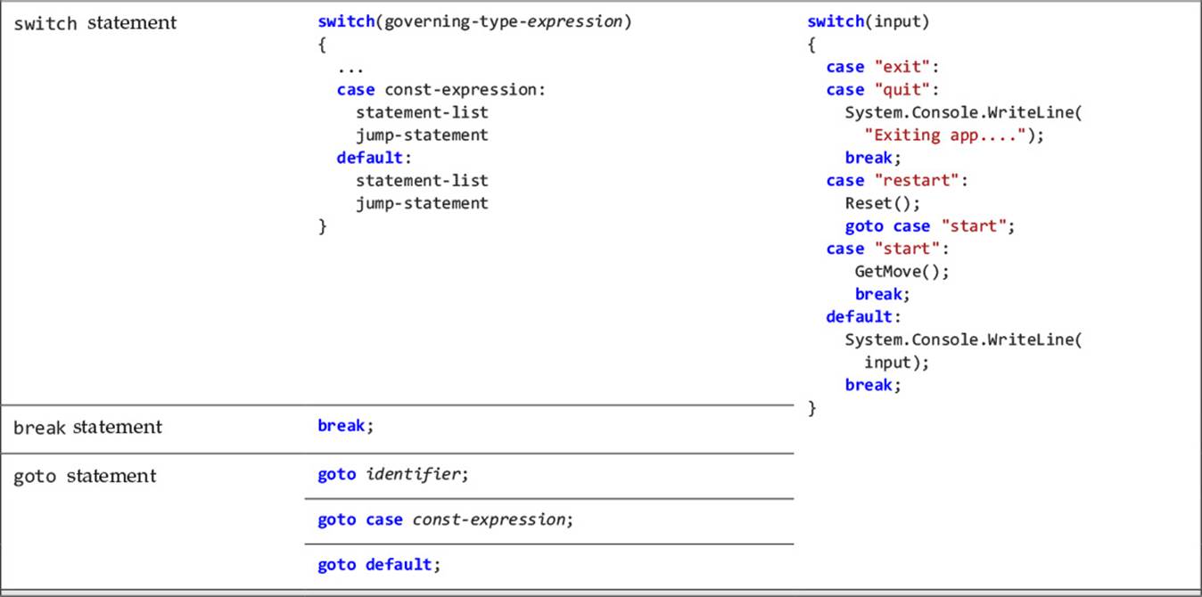1202x597 pixels.
Task: Click the case "exit": line
Action: pyautogui.click(x=883, y=67)
